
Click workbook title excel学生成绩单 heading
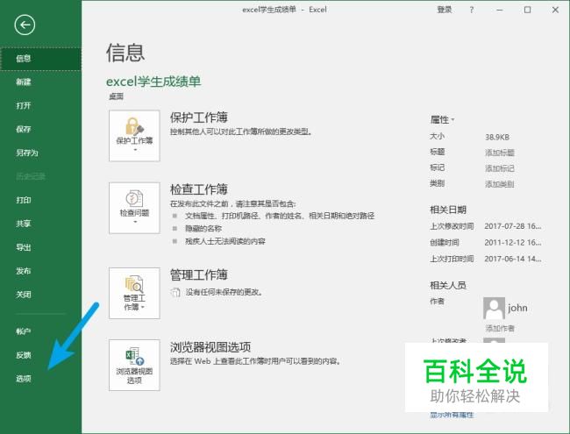153,82
